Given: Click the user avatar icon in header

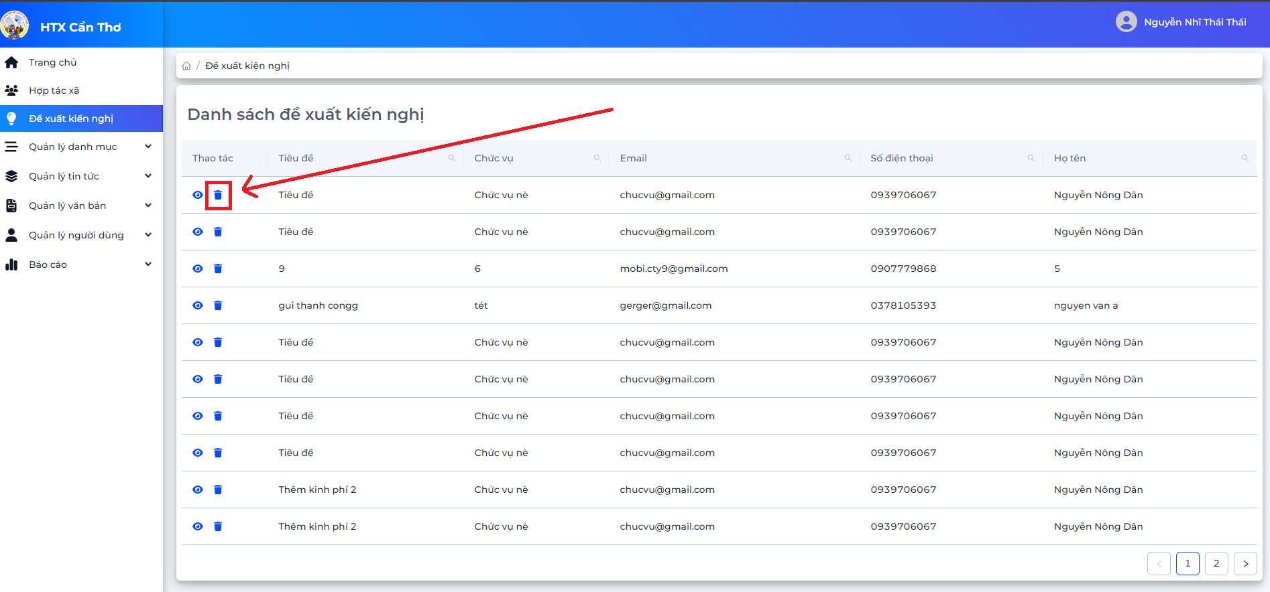Looking at the screenshot, I should 1127,21.
